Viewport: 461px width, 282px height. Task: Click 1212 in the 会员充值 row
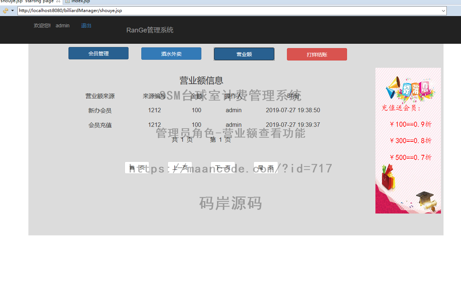point(154,125)
